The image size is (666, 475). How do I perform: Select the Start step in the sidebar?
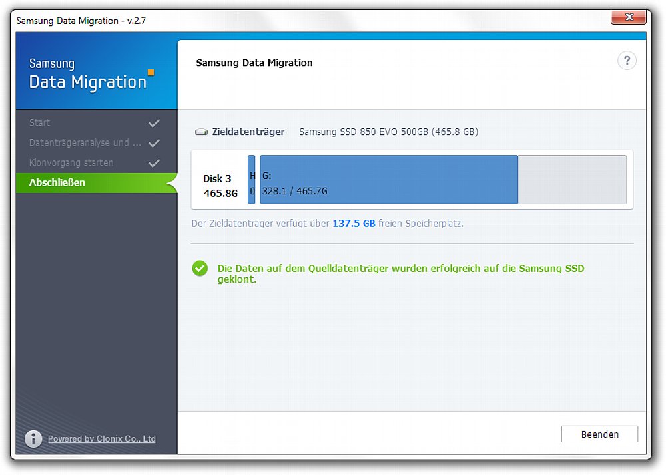pyautogui.click(x=40, y=123)
